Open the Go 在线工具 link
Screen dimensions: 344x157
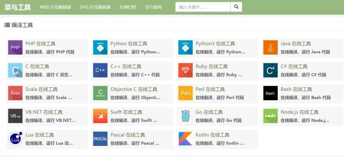[209, 112]
